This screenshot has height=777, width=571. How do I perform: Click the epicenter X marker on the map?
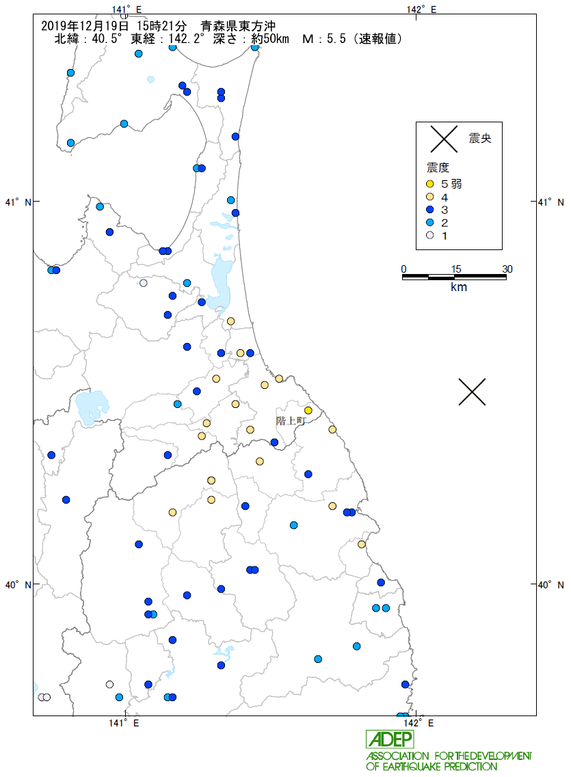(x=472, y=392)
